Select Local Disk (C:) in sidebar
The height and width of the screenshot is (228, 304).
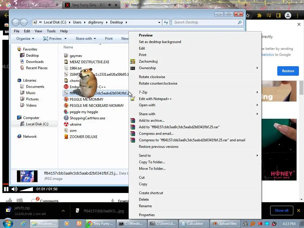tap(34, 124)
